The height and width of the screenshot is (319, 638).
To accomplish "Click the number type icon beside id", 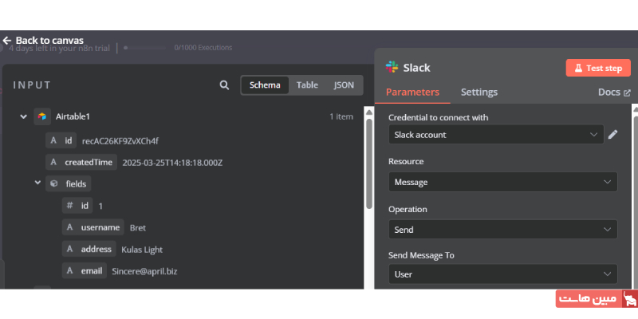I will click(70, 206).
